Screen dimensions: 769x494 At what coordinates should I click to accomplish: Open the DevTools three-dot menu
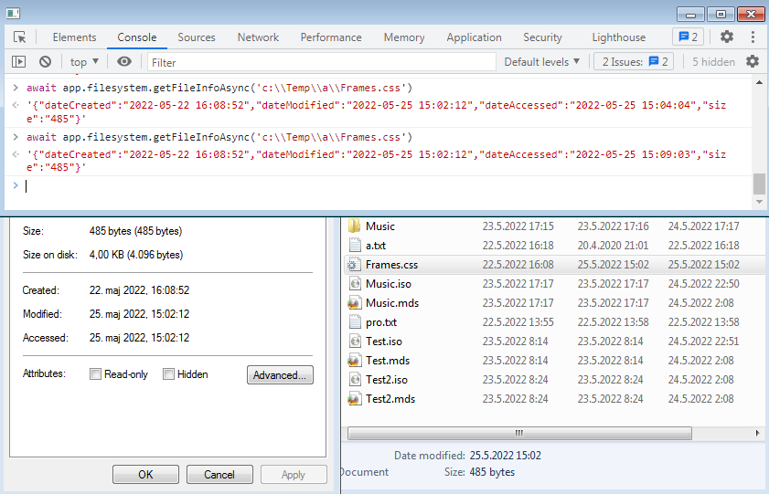coord(753,37)
